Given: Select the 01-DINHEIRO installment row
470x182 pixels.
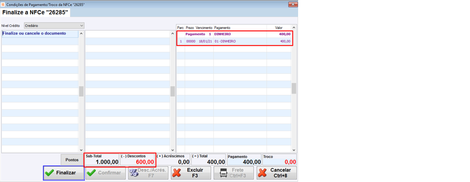Looking at the screenshot, I should click(x=234, y=41).
